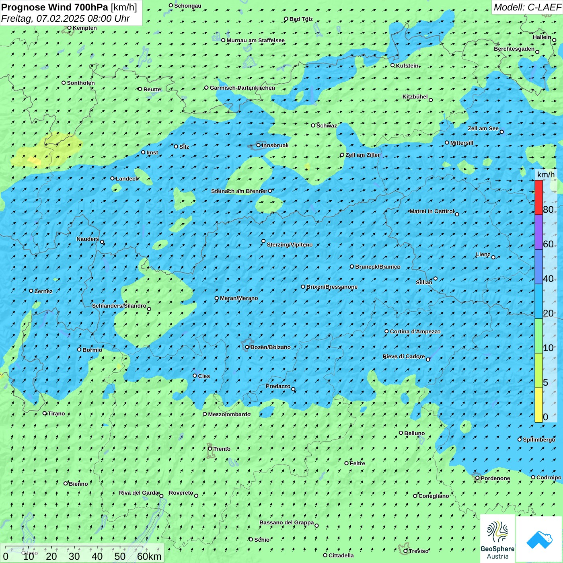Screen dimensions: 563x563
Task: Click the "Bruneck/Brunico" label
Action: 378,267
